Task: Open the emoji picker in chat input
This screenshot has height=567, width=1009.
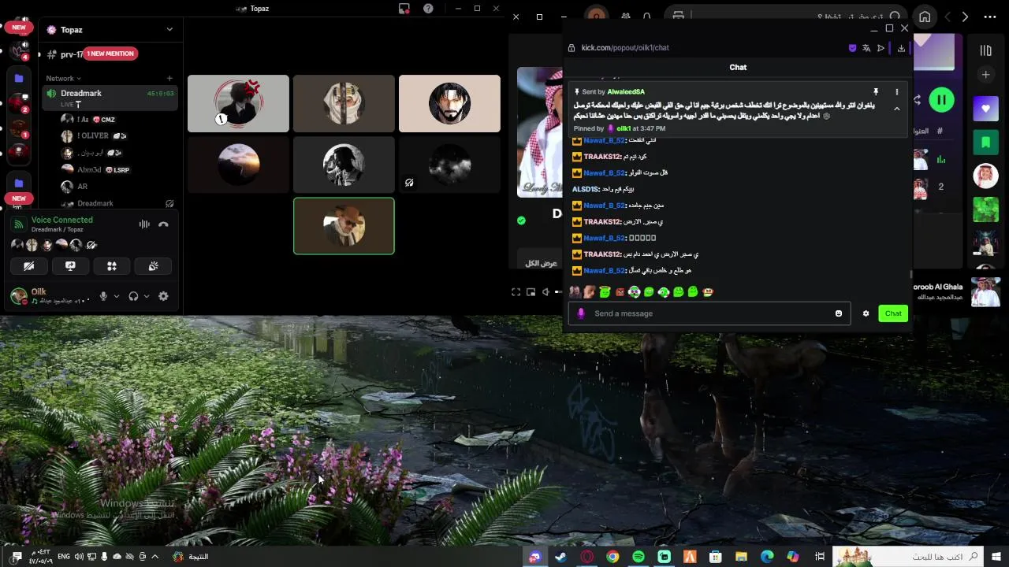Action: (839, 313)
